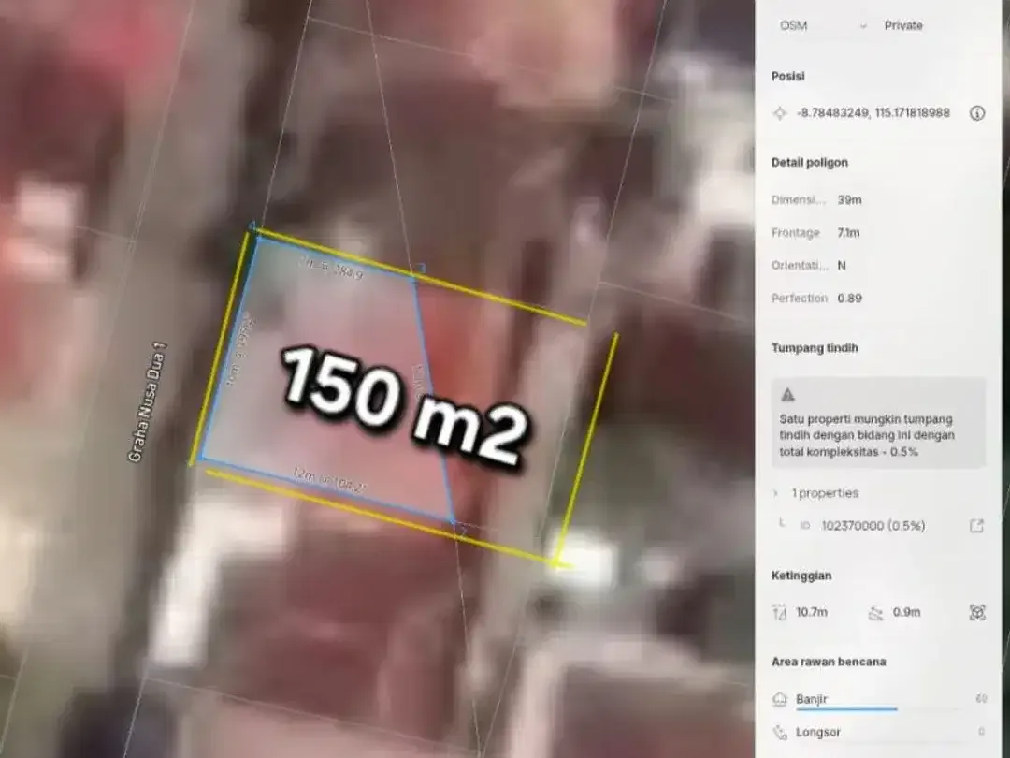Viewport: 1010px width, 758px height.
Task: Click the Frontage value 7.1m
Action: click(x=848, y=233)
